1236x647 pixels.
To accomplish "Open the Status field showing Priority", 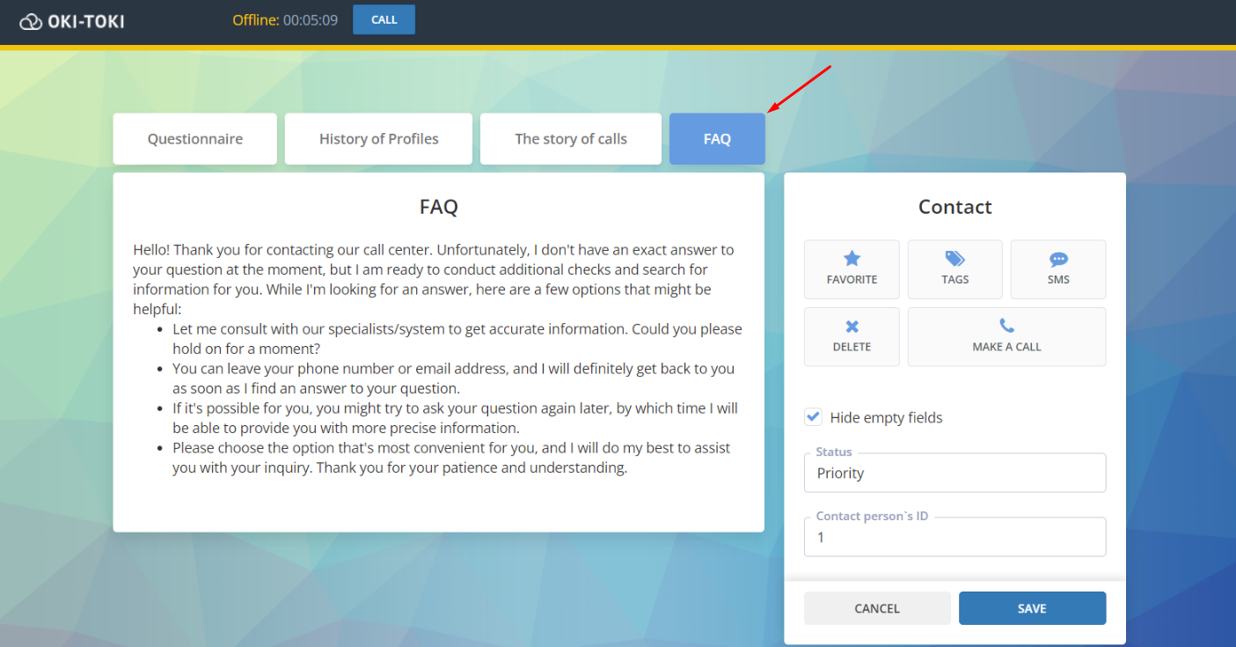I will tap(954, 474).
